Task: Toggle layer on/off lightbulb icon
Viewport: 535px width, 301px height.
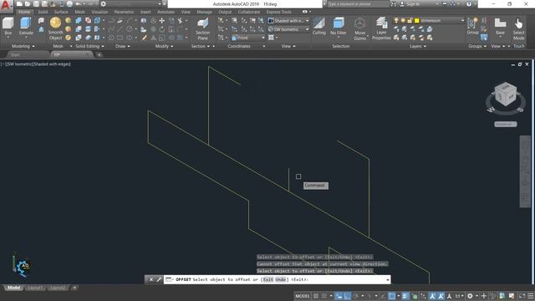Action: [x=396, y=20]
